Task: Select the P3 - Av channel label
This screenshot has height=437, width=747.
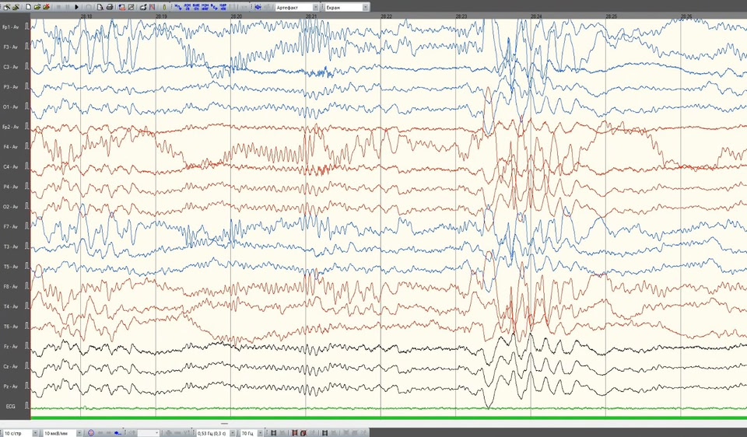Action: [x=10, y=87]
